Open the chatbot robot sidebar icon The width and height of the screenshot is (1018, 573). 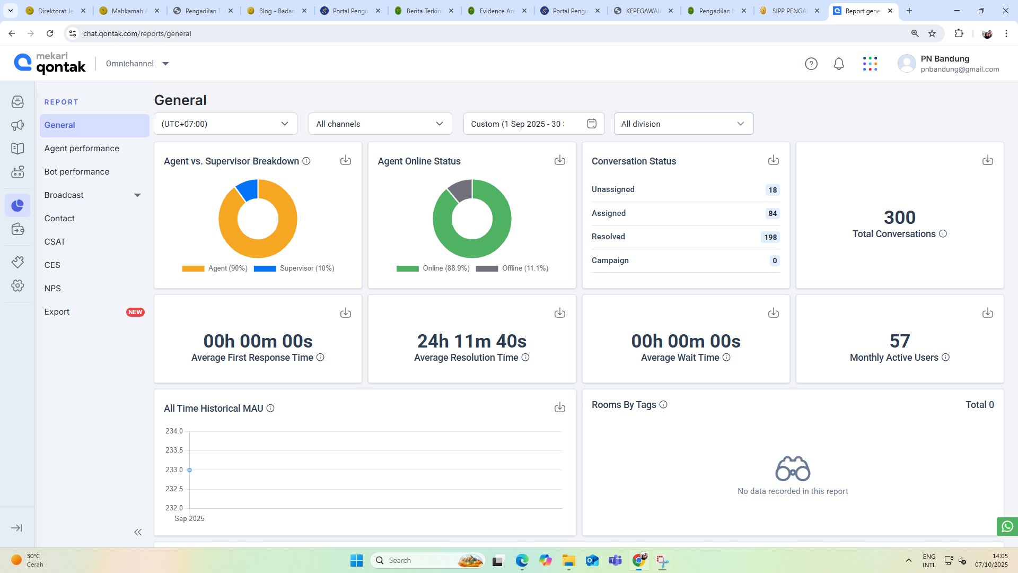click(17, 172)
